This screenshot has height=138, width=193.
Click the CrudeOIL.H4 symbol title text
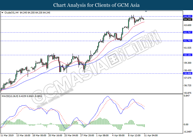(12, 13)
